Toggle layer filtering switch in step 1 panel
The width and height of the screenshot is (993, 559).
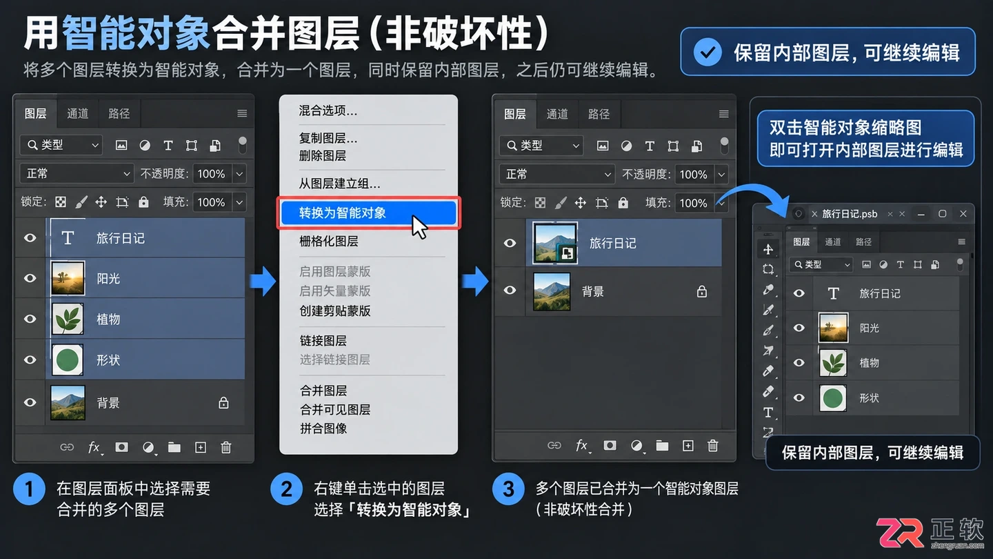pyautogui.click(x=242, y=144)
